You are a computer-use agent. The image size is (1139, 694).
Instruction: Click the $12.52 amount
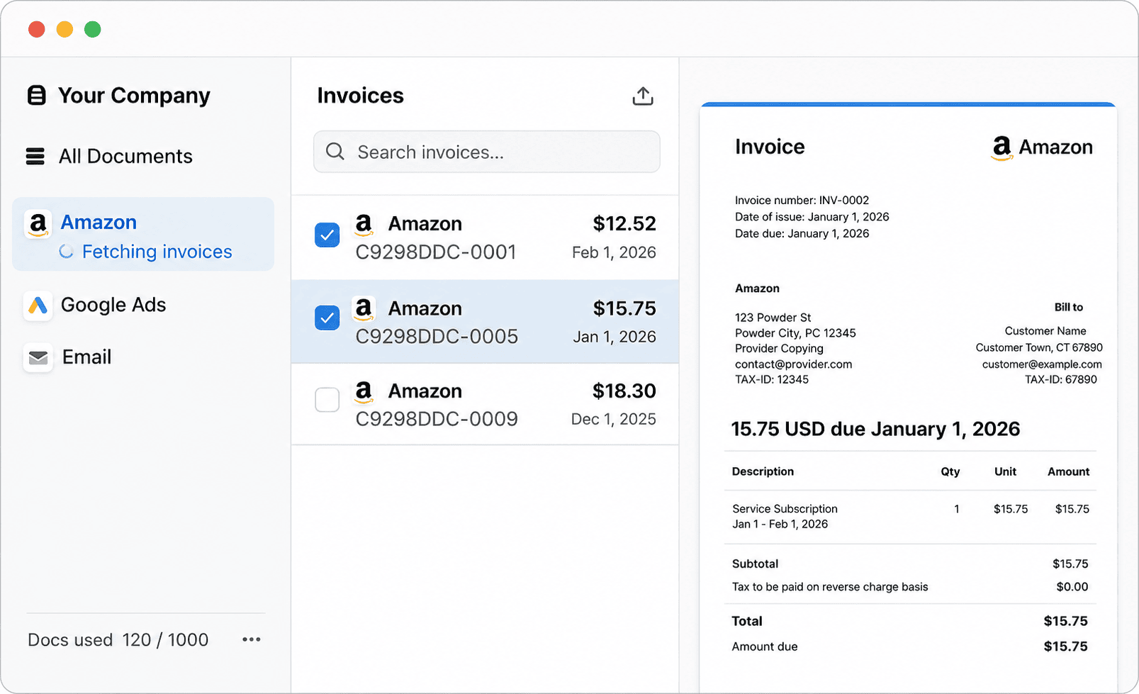point(624,224)
